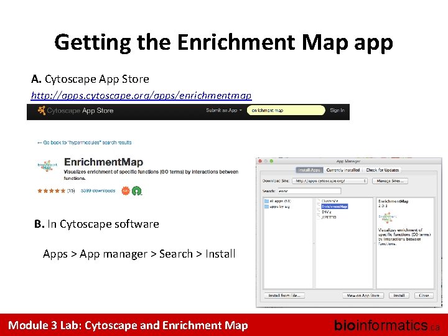The image size is (448, 336).
Task: Select the apps by tag folder
Action: click(x=277, y=207)
